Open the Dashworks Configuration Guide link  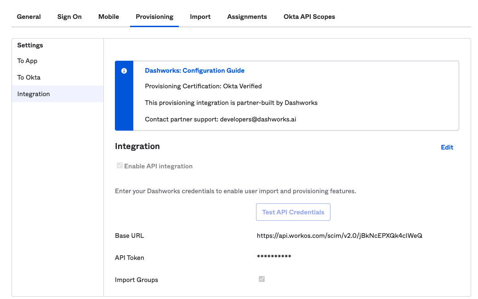pos(194,70)
